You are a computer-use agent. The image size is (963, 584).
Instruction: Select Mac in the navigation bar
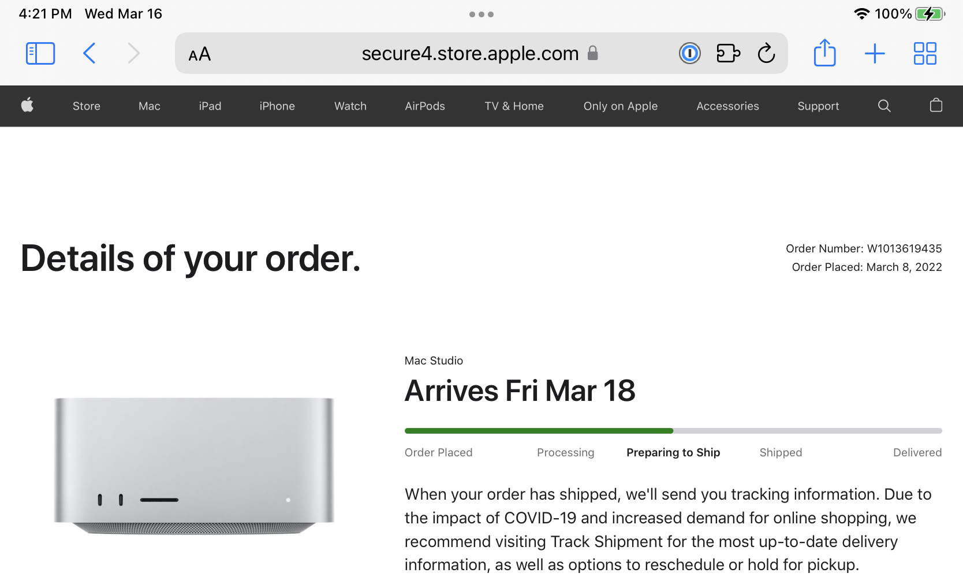pos(150,106)
